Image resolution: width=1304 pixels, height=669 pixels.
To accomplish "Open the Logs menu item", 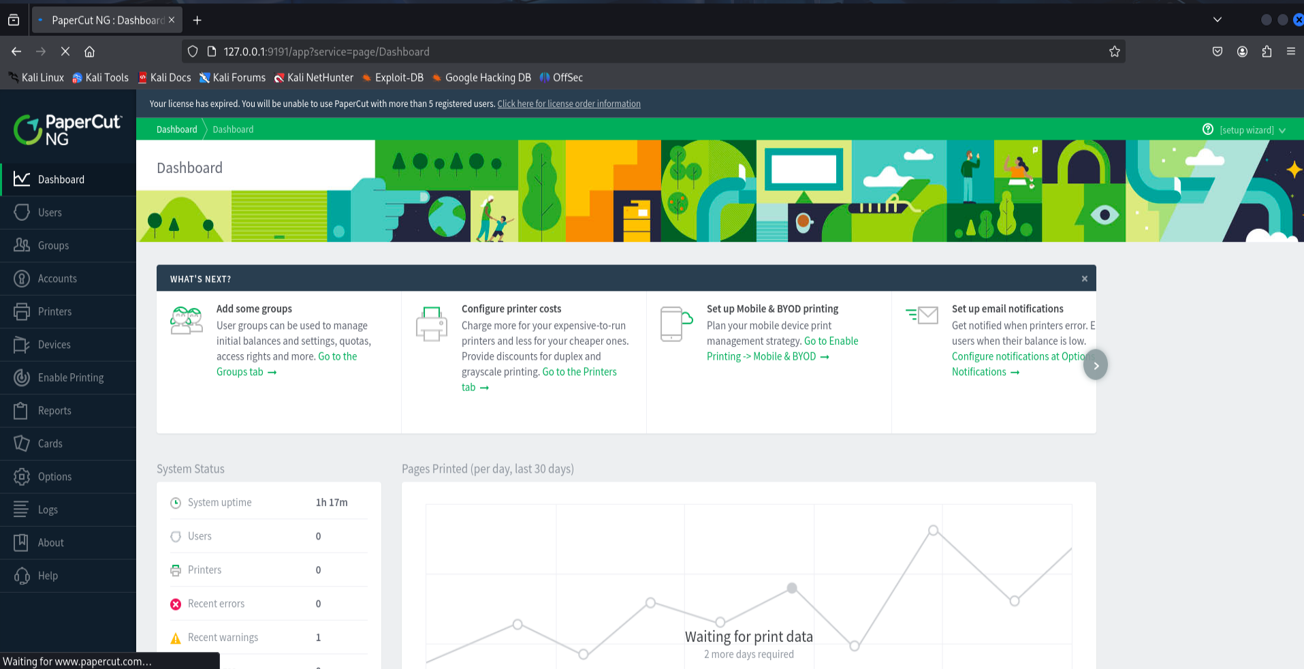I will pyautogui.click(x=68, y=510).
